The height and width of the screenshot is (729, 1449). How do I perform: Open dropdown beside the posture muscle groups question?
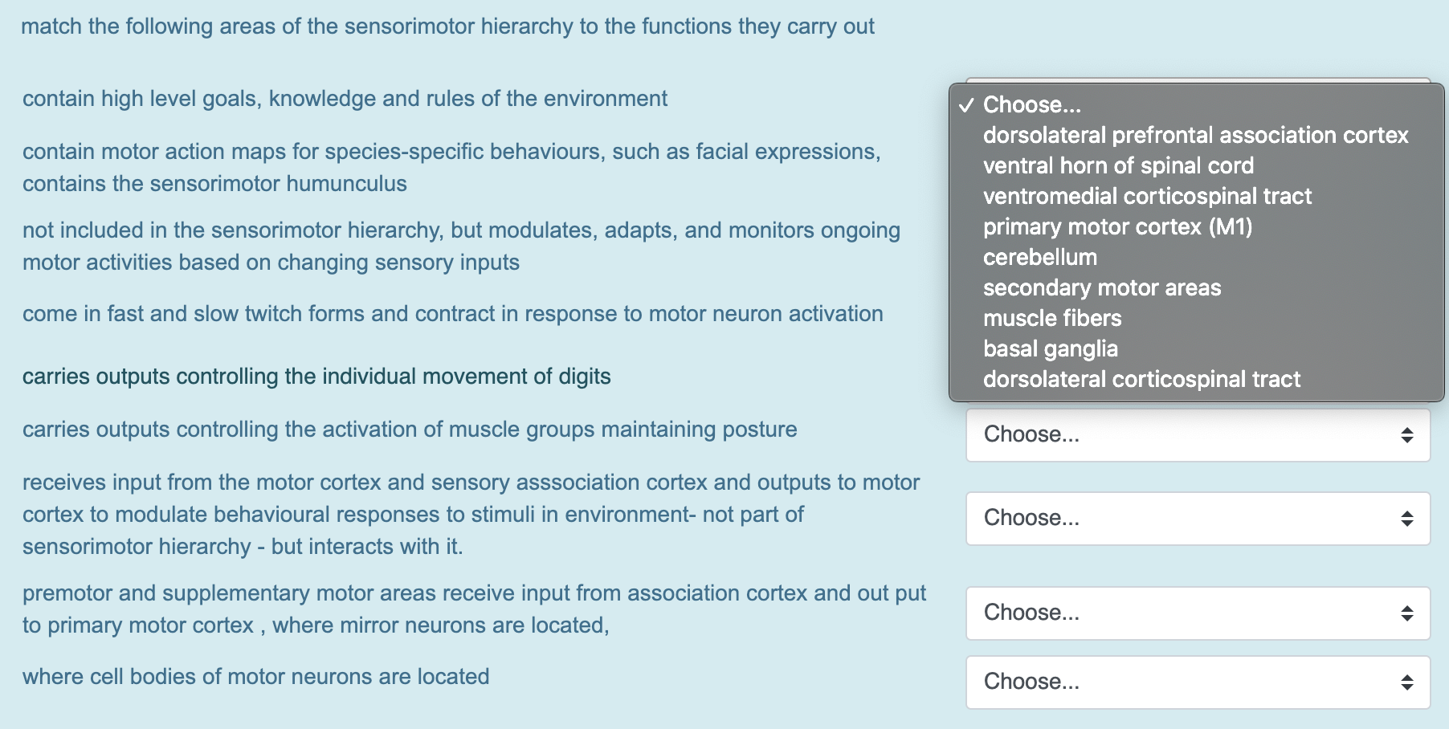click(x=1198, y=434)
